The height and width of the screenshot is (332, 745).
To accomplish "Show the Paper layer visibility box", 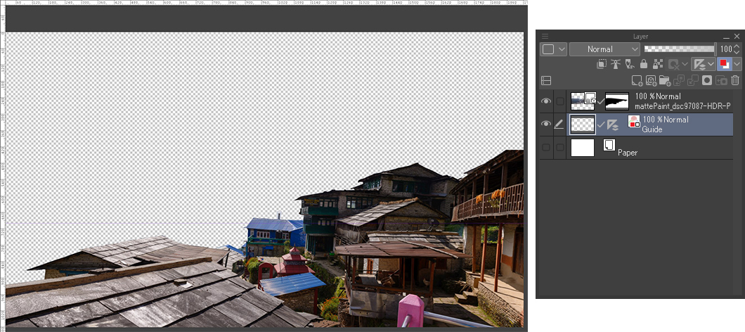I will point(546,148).
